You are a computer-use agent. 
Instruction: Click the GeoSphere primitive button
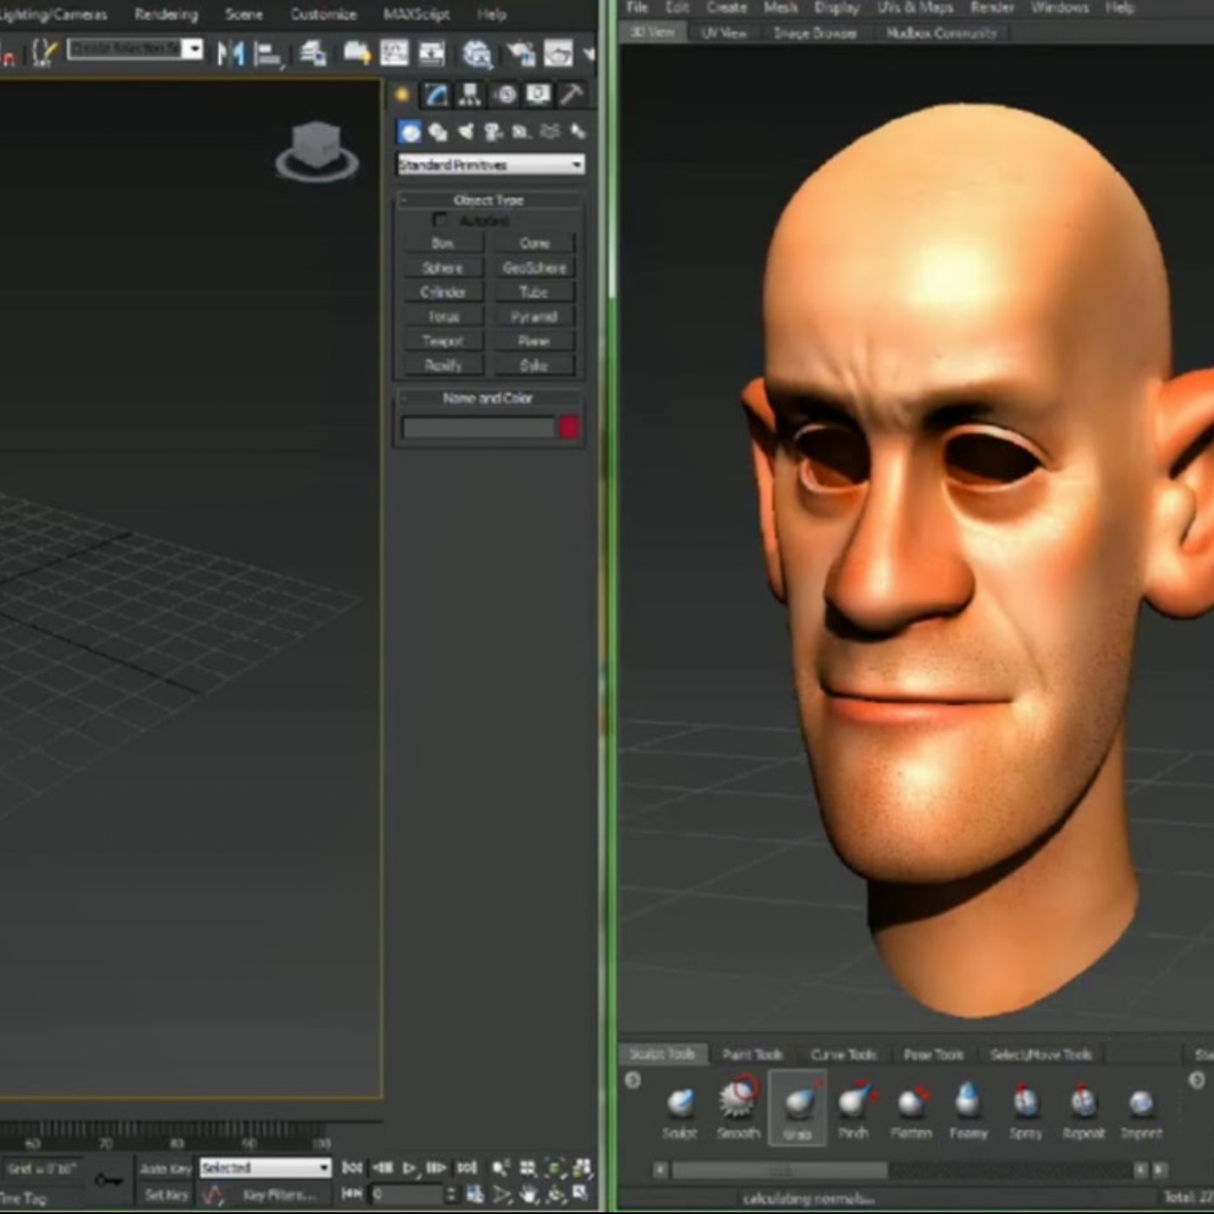[x=534, y=268]
